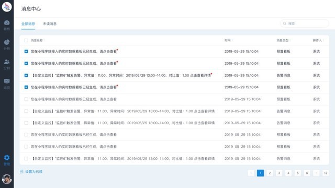Sort by the 操作人 column header
The height and width of the screenshot is (188, 335).
tap(318, 40)
